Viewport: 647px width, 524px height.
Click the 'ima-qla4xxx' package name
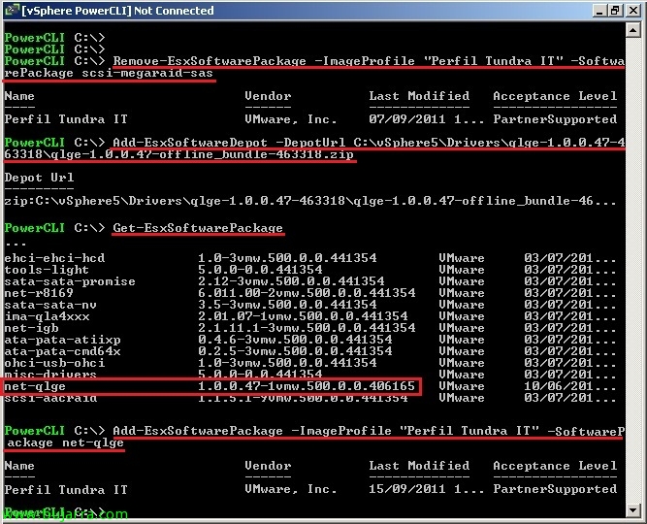(x=47, y=316)
